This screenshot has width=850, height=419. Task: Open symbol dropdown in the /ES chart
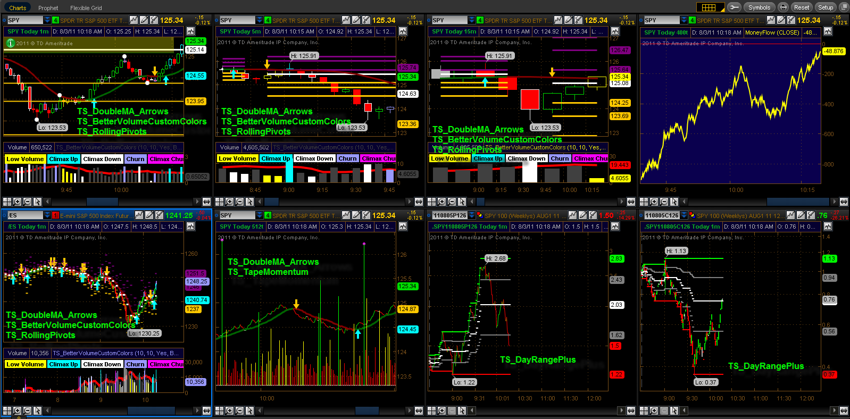click(47, 215)
